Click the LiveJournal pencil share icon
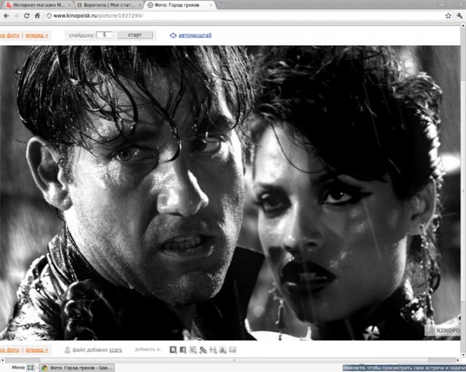The image size is (466, 372). 203,350
